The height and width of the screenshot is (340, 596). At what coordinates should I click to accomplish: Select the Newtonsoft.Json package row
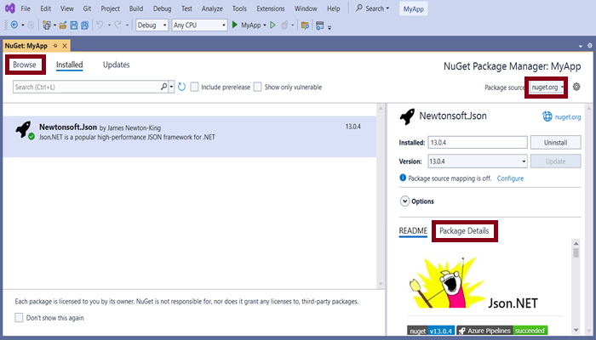click(x=190, y=137)
